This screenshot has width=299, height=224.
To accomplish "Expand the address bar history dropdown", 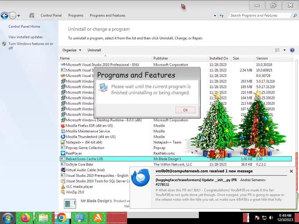I will click(215, 16).
